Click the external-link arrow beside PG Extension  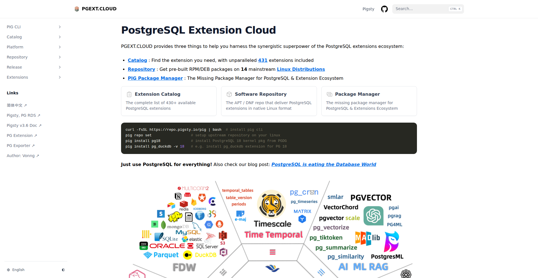(x=35, y=135)
